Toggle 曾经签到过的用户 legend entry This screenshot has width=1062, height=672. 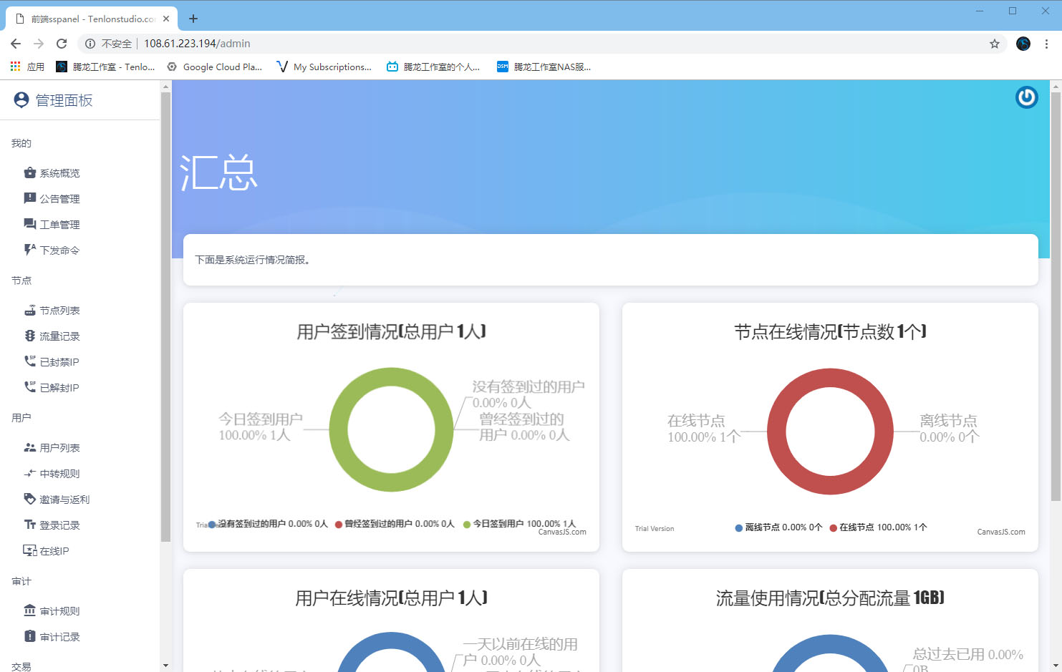point(395,524)
